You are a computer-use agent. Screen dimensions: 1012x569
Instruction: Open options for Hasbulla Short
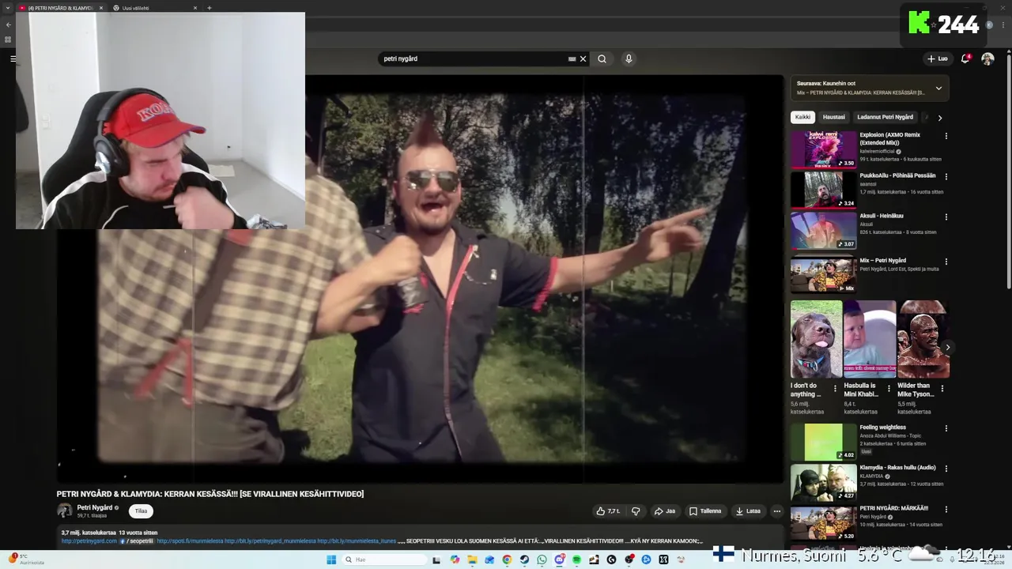(889, 389)
